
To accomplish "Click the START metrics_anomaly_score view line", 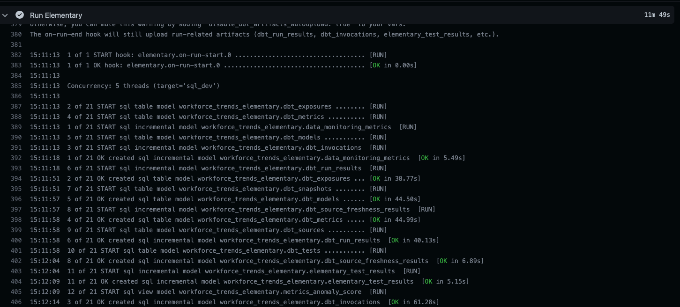I will click(x=209, y=292).
